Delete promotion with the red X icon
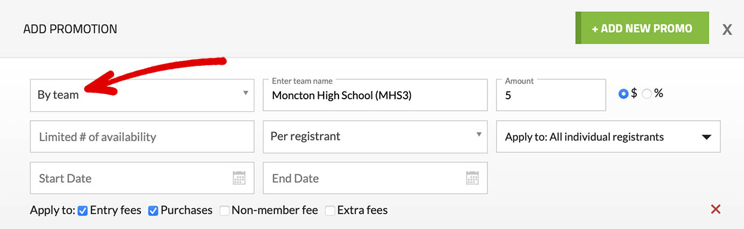Image resolution: width=744 pixels, height=229 pixels. point(715,209)
